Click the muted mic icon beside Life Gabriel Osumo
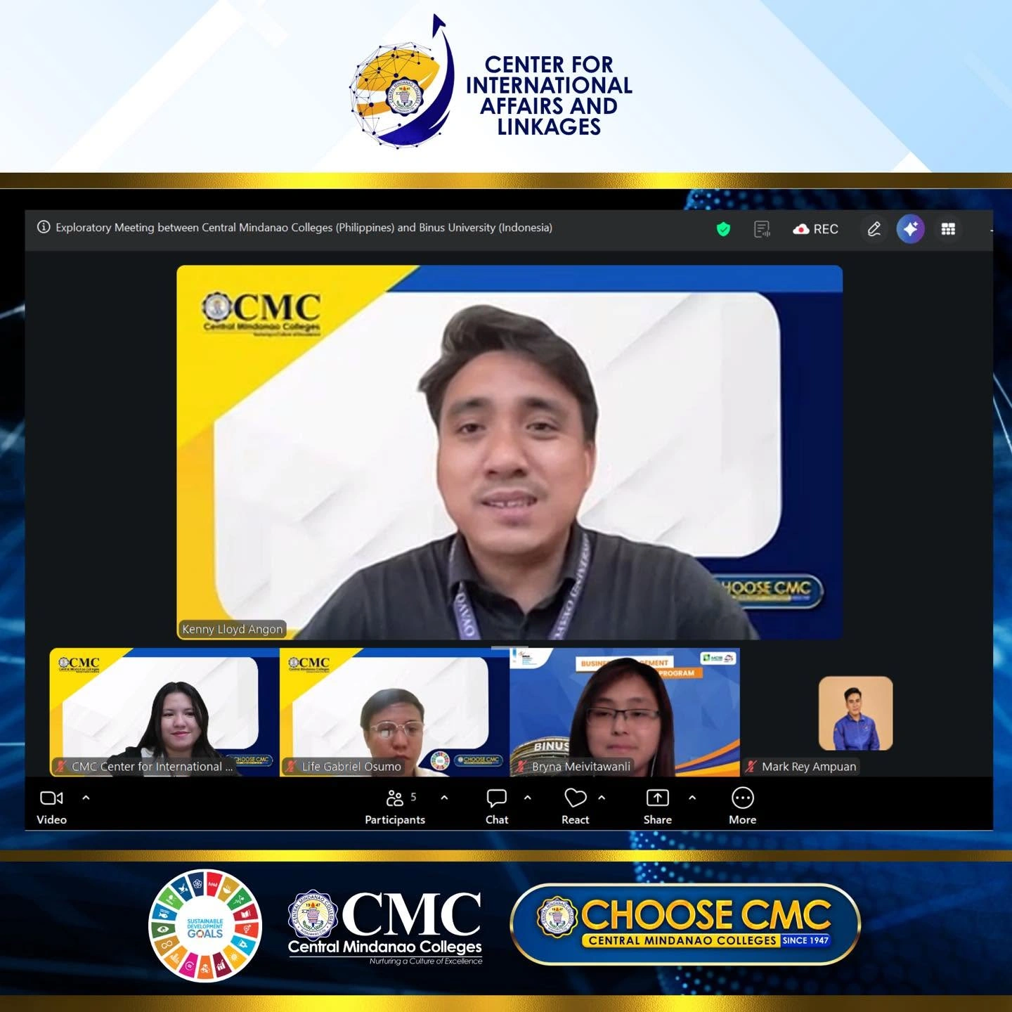Viewport: 1012px width, 1012px height. [291, 767]
